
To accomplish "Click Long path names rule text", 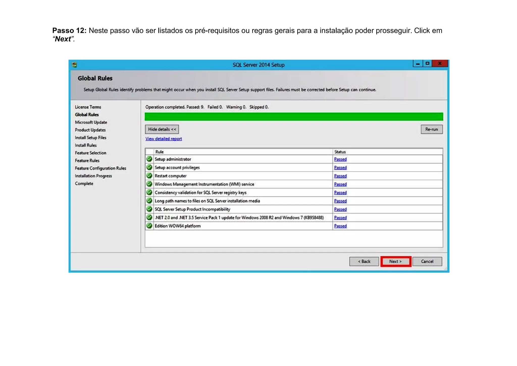I will [207, 201].
